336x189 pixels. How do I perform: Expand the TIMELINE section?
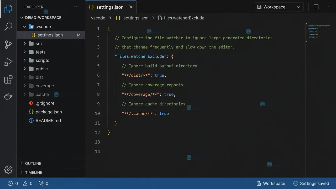pyautogui.click(x=22, y=172)
